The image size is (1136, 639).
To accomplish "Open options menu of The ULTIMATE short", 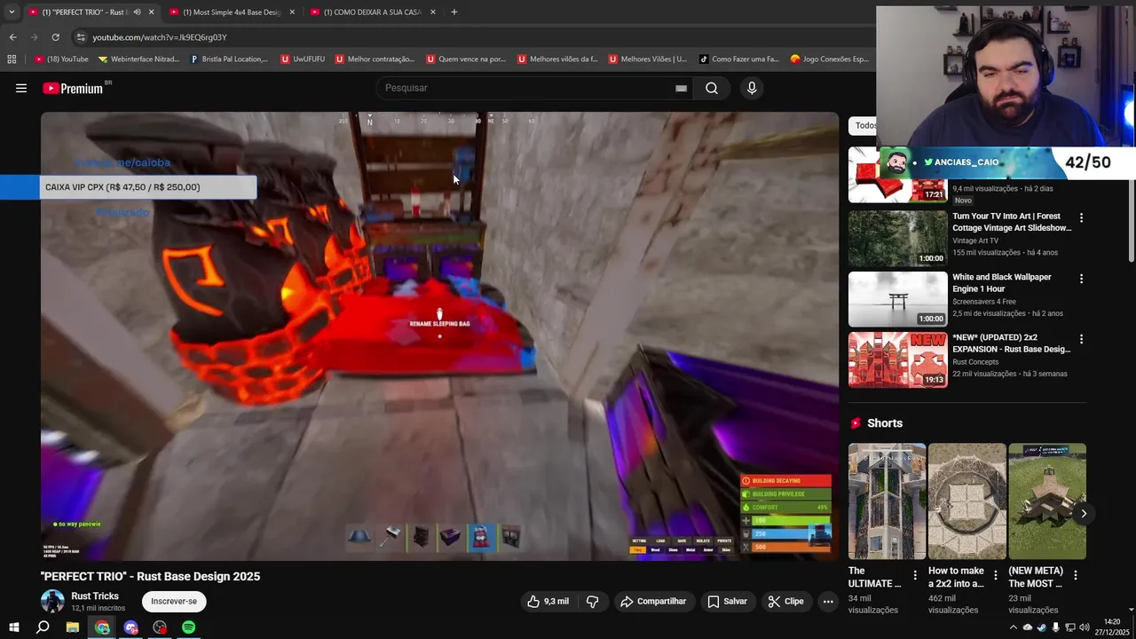I will pyautogui.click(x=914, y=576).
